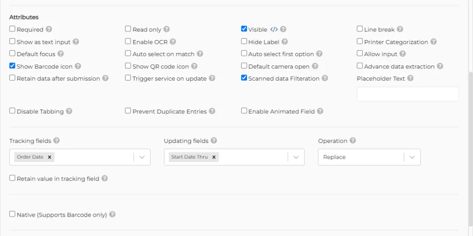Expand the Updating fields dropdown
The height and width of the screenshot is (236, 473).
296,157
